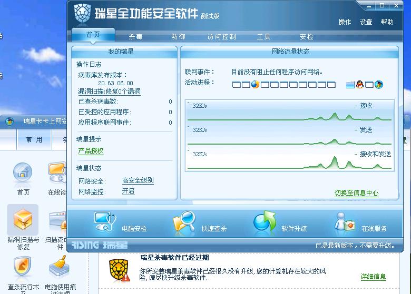Click the last globe process icon in 活动进程
Viewport: 411px width, 294px height.
[x=379, y=85]
